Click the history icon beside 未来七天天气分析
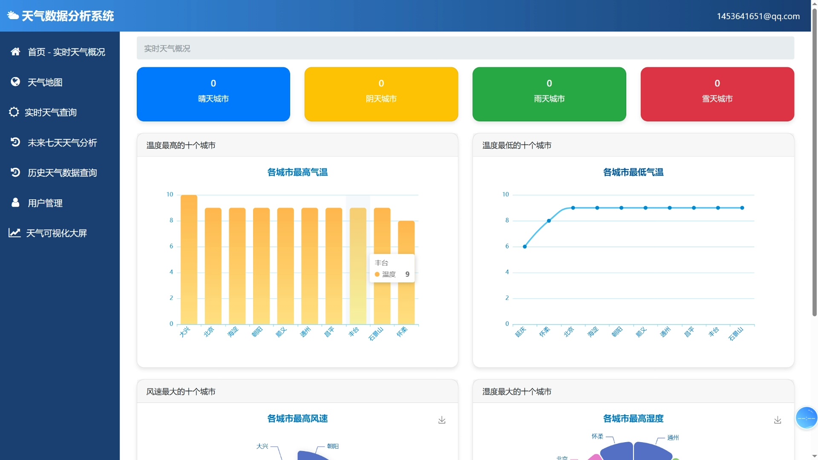 pyautogui.click(x=15, y=142)
